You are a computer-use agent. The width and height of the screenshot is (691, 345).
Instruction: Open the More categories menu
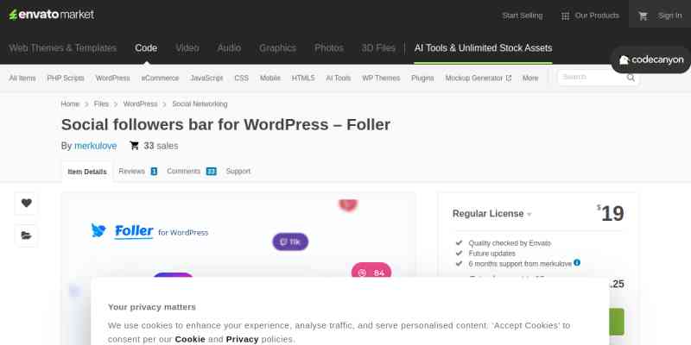point(530,78)
